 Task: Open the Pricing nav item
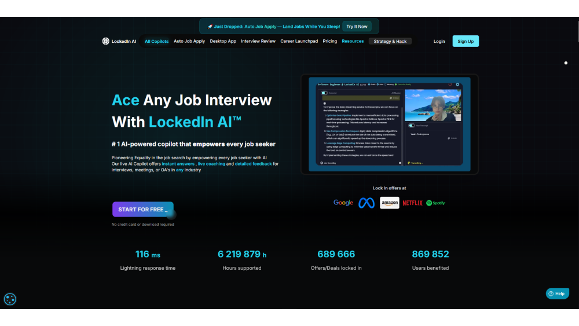click(x=330, y=41)
